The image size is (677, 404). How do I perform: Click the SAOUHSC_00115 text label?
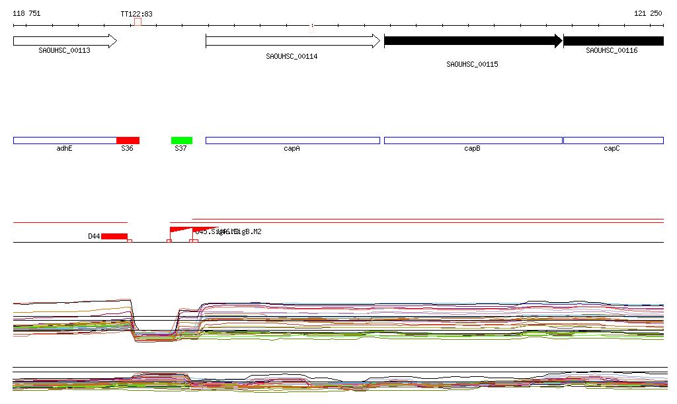coord(472,65)
